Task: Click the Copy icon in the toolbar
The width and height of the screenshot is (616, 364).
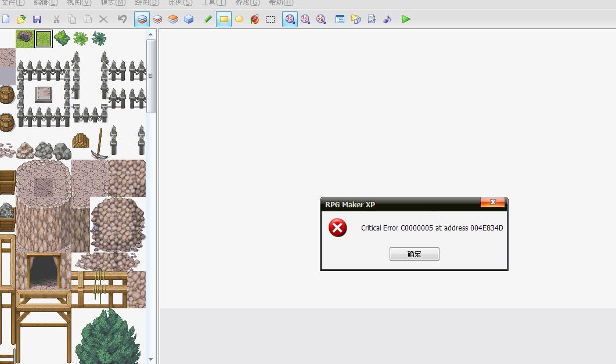Action: pyautogui.click(x=72, y=19)
